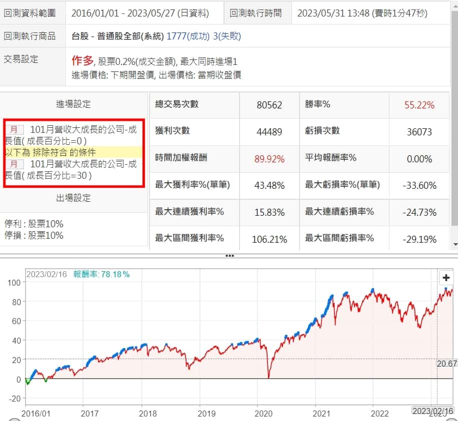Click the 2023/02/16 date marker on the time axis
The width and height of the screenshot is (458, 421).
click(x=431, y=410)
